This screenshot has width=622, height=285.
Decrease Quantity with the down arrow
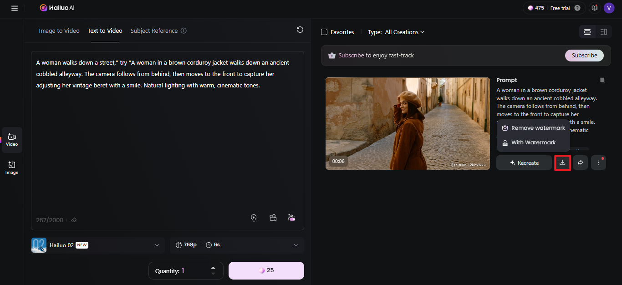213,274
